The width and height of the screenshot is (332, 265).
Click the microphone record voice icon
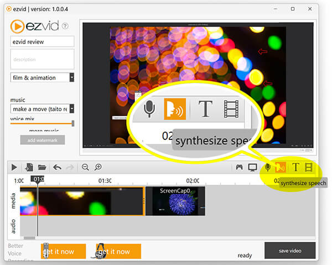click(x=268, y=168)
